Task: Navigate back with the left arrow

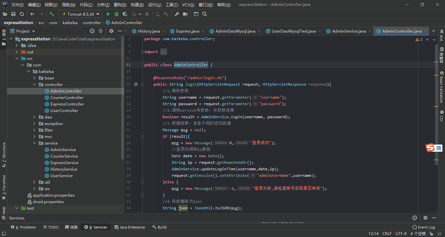Action: [x=32, y=14]
